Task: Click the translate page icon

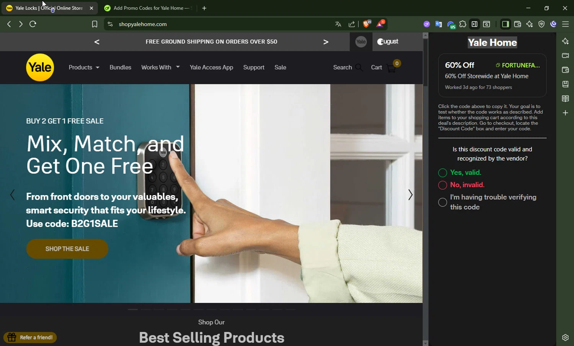Action: [x=338, y=24]
